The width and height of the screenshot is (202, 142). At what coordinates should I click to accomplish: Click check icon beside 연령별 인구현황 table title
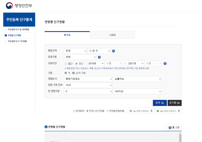(46, 127)
